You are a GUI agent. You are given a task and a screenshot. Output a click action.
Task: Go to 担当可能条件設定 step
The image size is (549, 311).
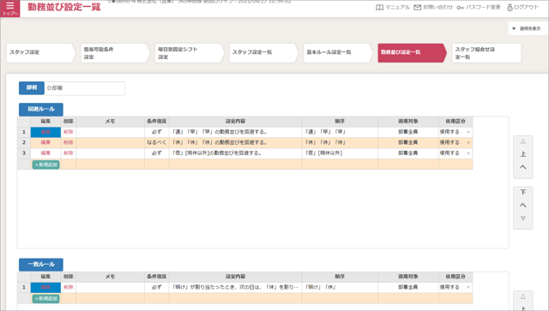(115, 53)
